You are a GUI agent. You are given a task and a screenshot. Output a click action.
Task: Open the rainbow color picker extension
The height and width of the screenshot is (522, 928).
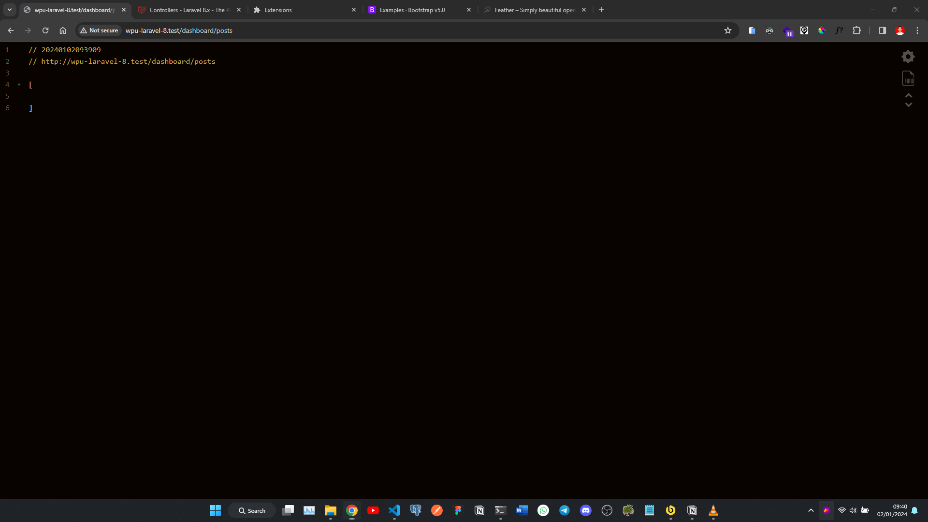tap(822, 30)
